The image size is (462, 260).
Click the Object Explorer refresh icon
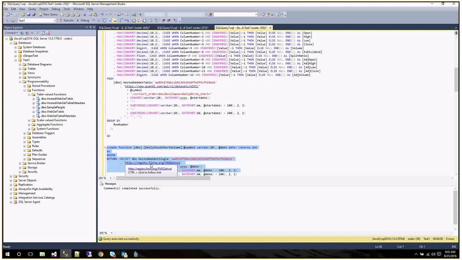pos(42,33)
